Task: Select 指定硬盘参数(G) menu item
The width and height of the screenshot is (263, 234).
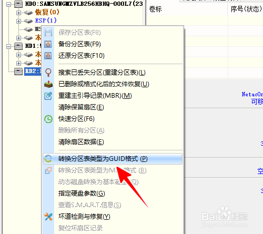Action: pyautogui.click(x=113, y=194)
